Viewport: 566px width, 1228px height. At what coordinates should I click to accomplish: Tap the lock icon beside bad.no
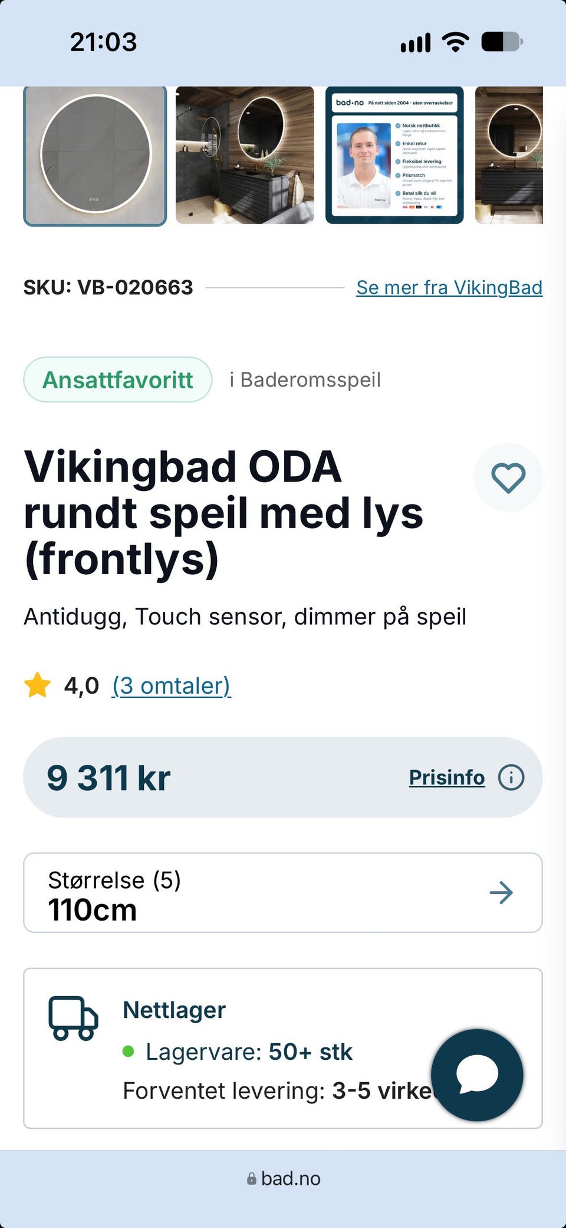coord(252,1178)
